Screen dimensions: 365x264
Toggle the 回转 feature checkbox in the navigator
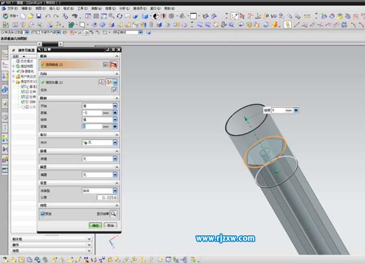click(x=23, y=102)
